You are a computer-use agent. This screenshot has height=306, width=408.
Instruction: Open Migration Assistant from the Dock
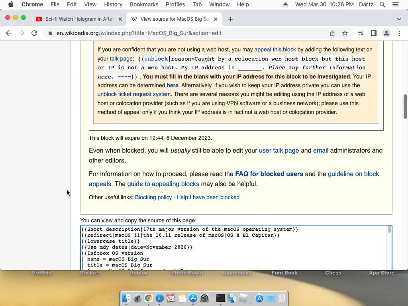231,298
